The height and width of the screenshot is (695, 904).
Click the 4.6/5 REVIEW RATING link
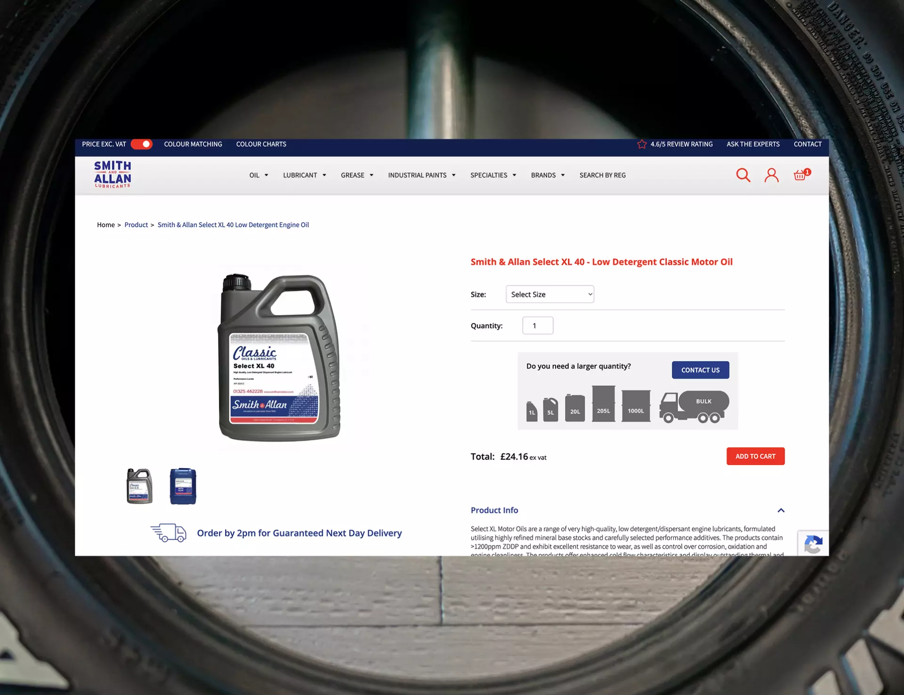(681, 144)
